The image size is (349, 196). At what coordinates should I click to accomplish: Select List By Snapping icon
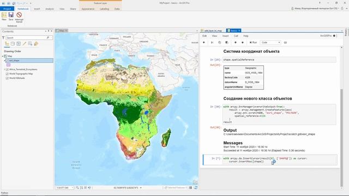click(30, 44)
